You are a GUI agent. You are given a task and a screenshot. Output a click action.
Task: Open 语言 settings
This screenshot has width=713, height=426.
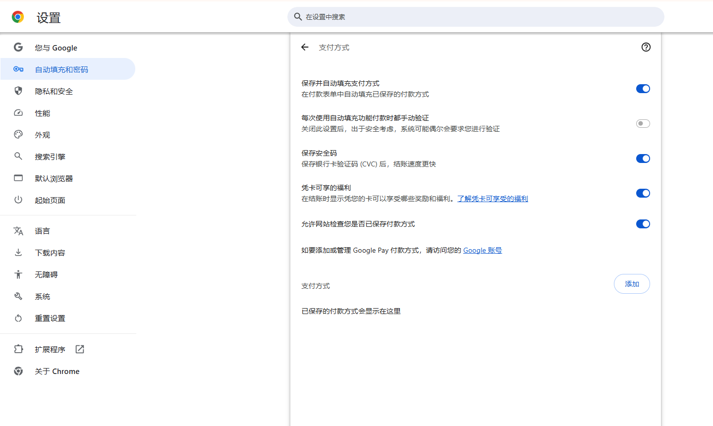tap(68, 231)
